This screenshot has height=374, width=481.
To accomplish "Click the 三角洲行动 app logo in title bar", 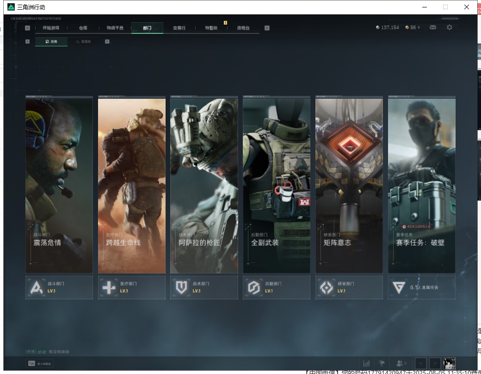I will (x=11, y=7).
